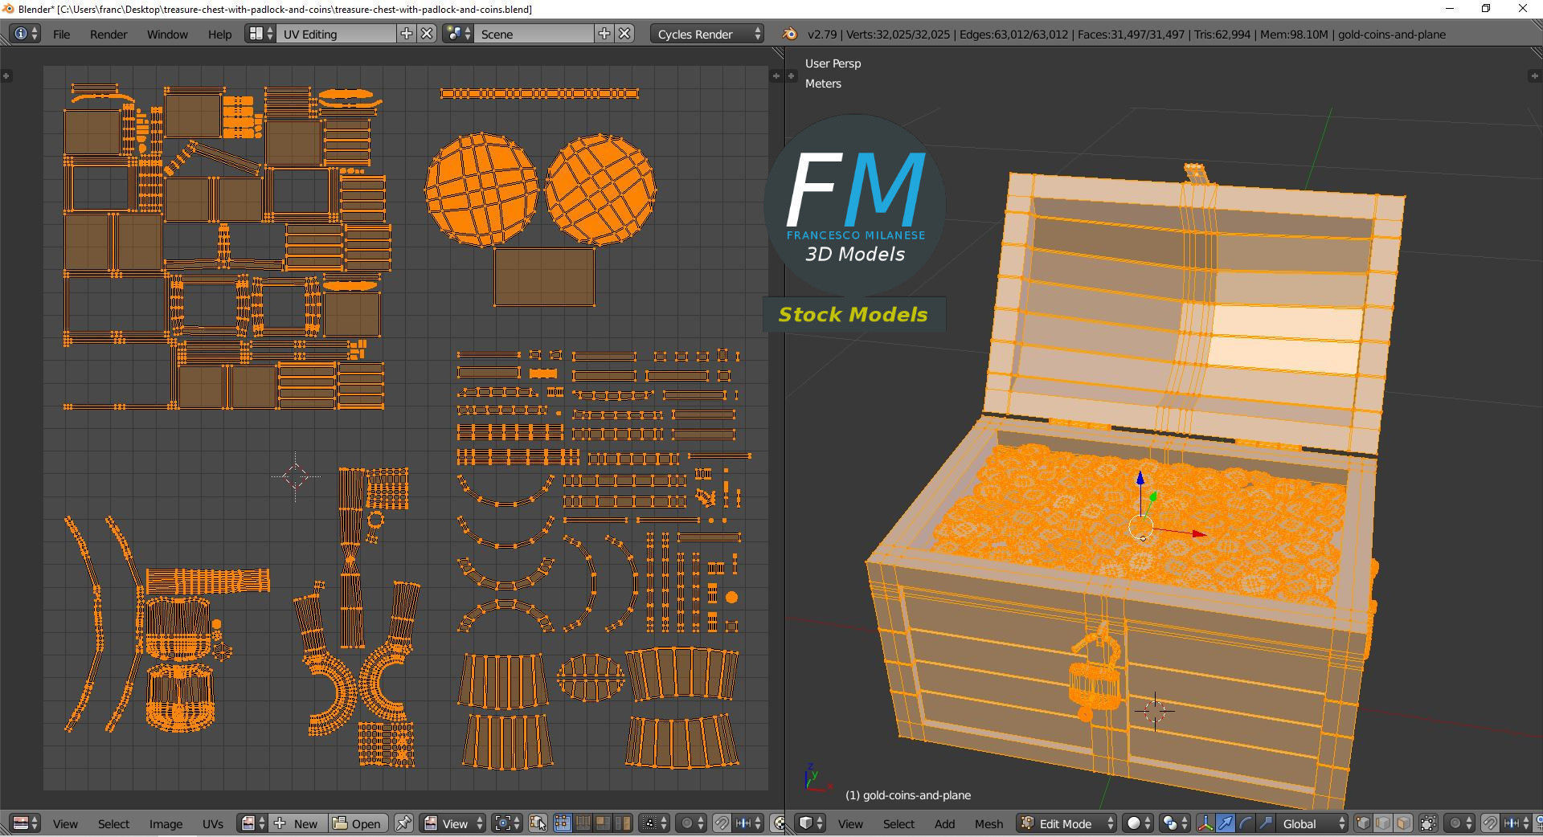Viewport: 1543px width, 837px height.
Task: Click the UV Editing layout name field
Action: (x=338, y=34)
